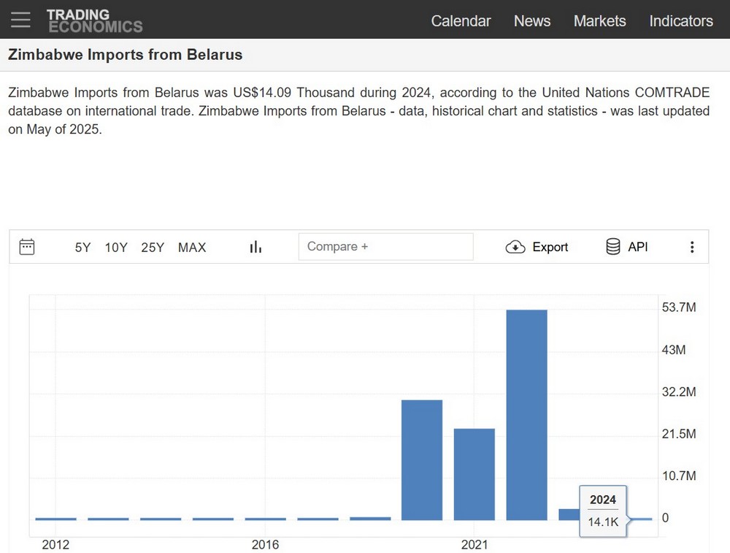730x553 pixels.
Task: Click the 2024 data point tooltip
Action: [603, 511]
